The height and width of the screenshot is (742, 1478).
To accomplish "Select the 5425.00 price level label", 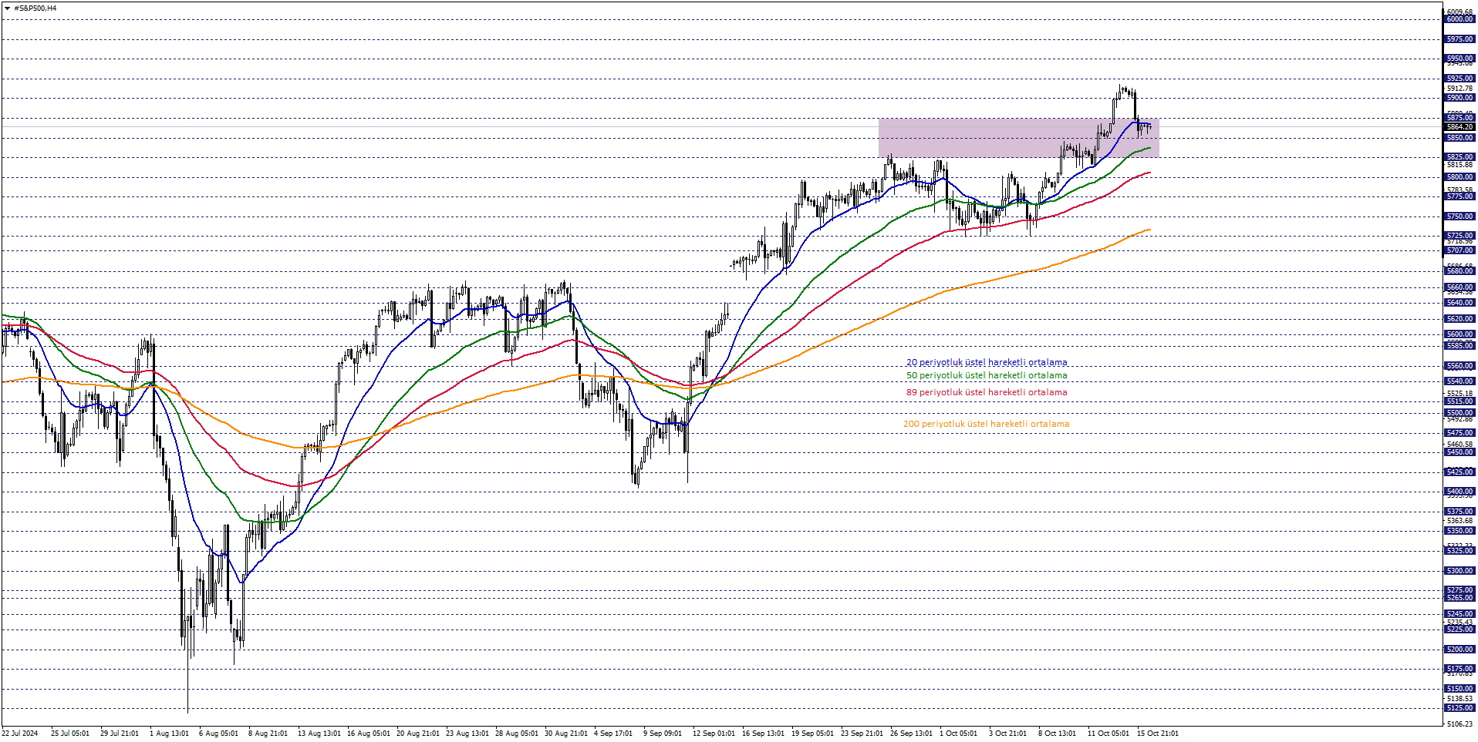I will tap(1459, 472).
